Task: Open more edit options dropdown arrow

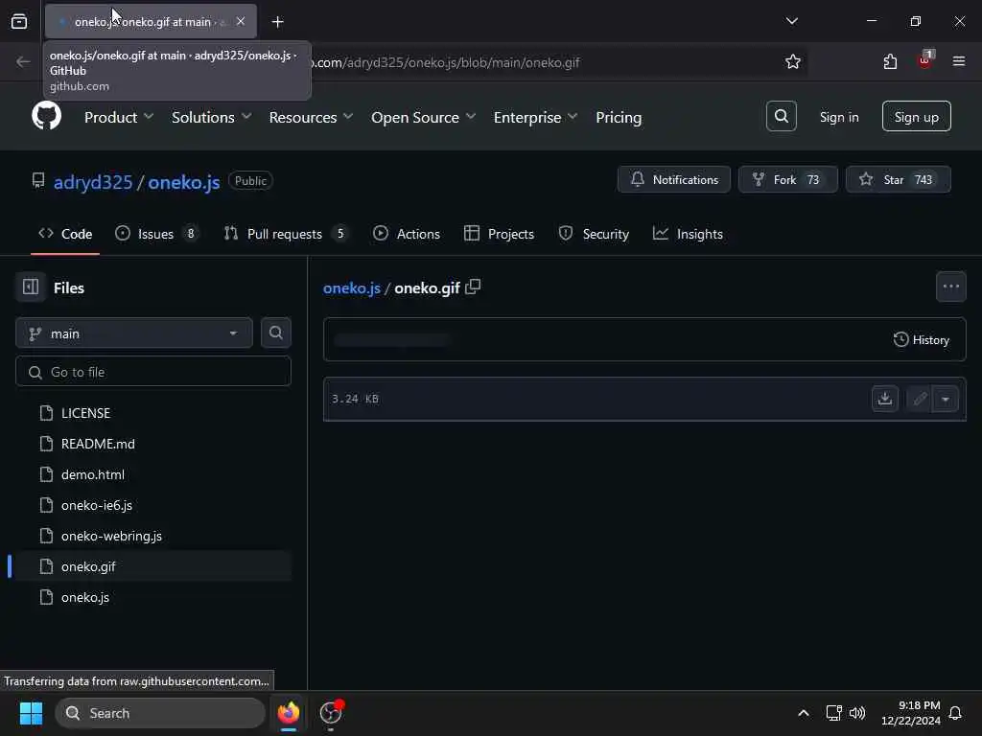Action: click(x=946, y=399)
